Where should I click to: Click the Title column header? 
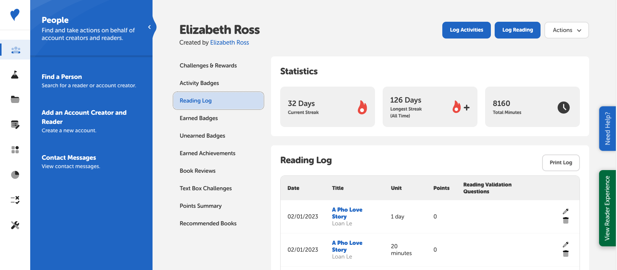click(338, 188)
